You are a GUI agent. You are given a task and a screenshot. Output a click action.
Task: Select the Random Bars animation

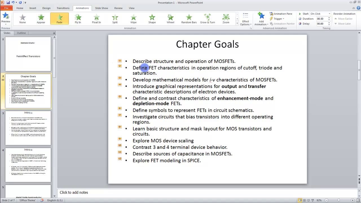(189, 19)
